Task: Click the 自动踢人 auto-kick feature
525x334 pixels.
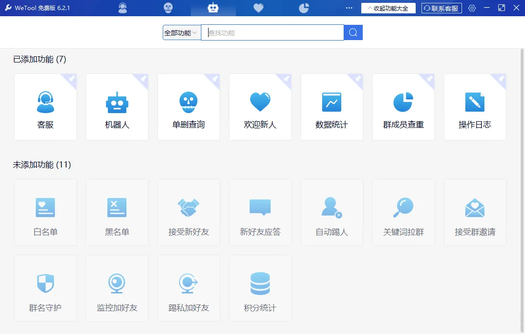Action: 332,211
